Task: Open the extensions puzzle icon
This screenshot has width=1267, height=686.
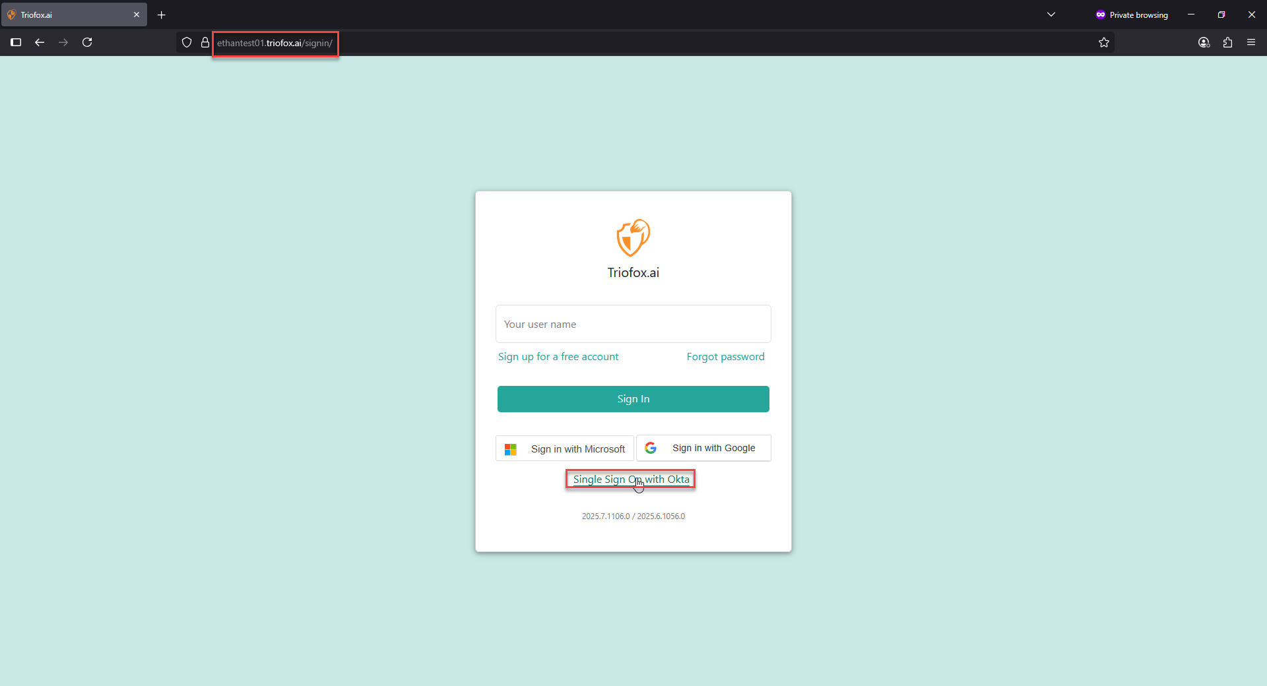Action: (x=1227, y=42)
